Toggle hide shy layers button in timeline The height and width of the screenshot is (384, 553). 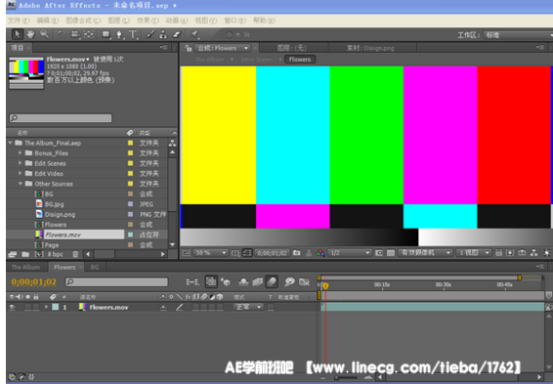[x=243, y=281]
